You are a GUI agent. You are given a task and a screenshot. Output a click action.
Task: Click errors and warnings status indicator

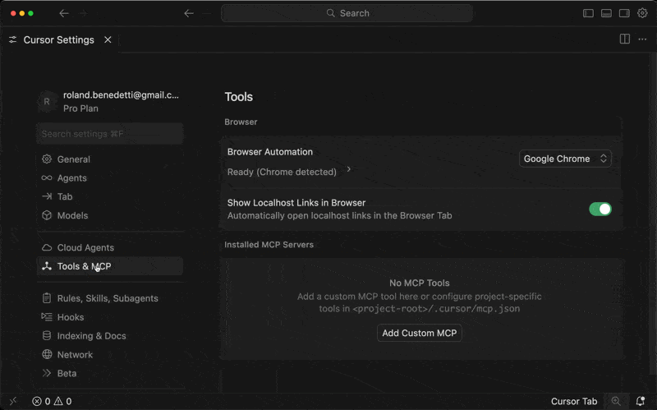[52, 401]
